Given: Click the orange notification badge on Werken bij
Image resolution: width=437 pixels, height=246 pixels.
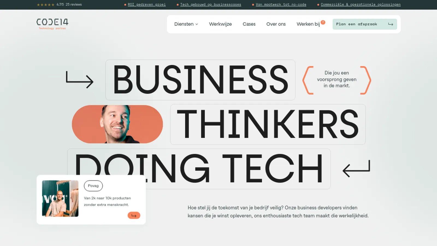Looking at the screenshot, I should [x=323, y=22].
